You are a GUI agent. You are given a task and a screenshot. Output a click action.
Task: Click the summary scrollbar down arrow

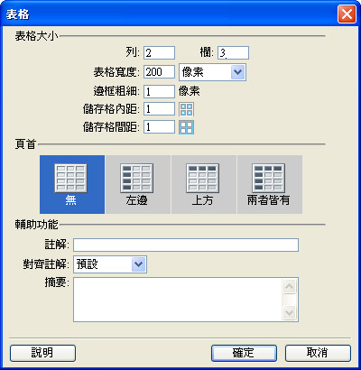(290, 312)
